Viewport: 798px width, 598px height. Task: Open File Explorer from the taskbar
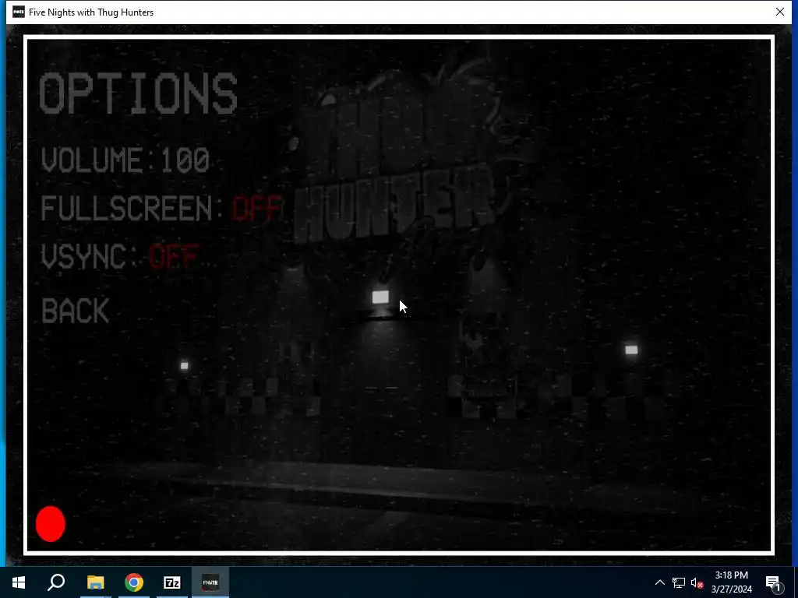tap(95, 582)
